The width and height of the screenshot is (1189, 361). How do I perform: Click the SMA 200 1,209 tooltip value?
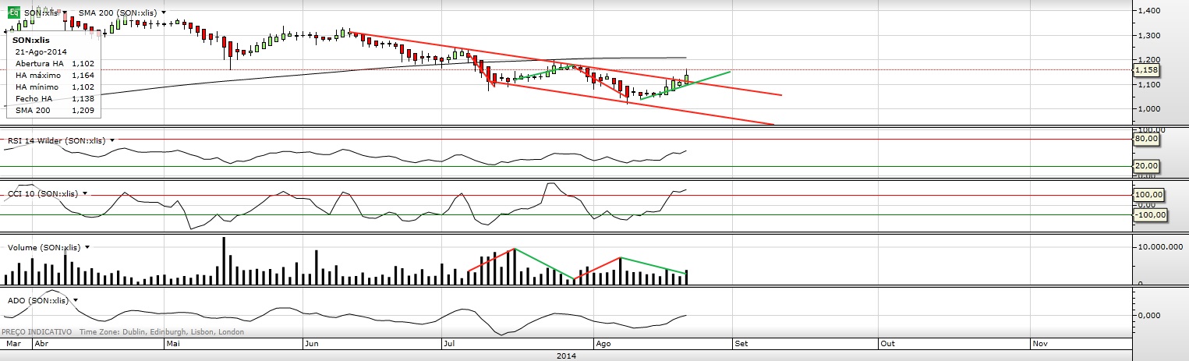tap(83, 111)
